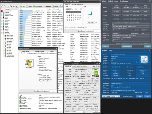Go forward with AIDA64 forward arrow
This screenshot has height=114, width=152.
(x=5, y=6)
